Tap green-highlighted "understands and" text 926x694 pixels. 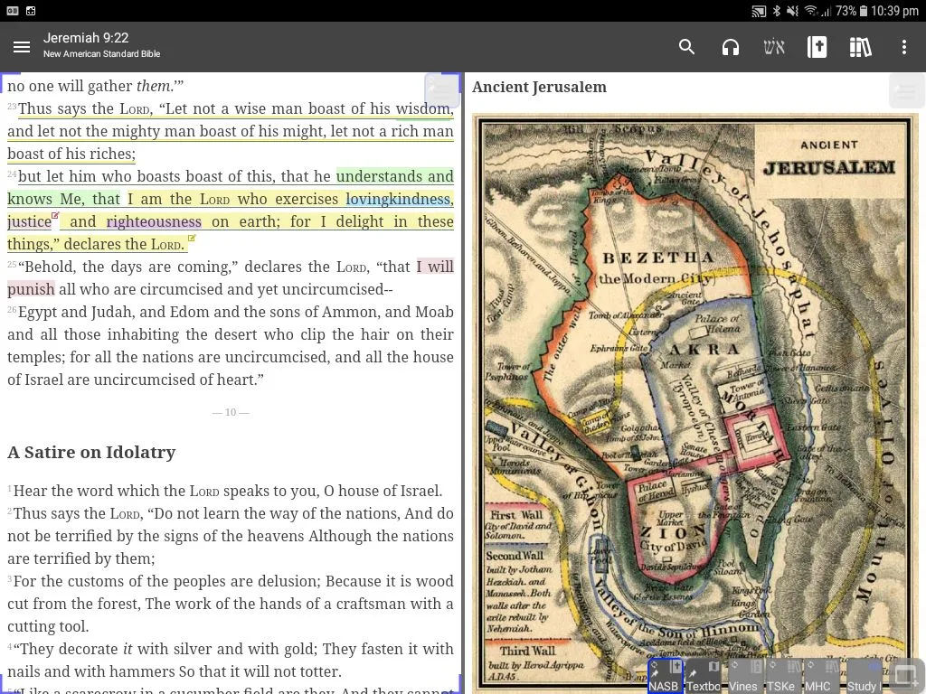395,176
